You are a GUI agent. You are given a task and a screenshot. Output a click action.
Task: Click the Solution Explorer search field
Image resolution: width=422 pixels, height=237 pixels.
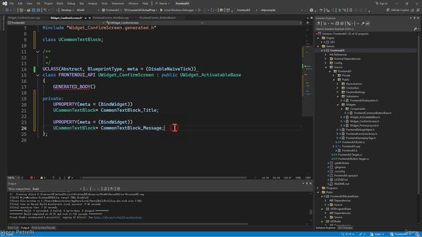pos(365,29)
